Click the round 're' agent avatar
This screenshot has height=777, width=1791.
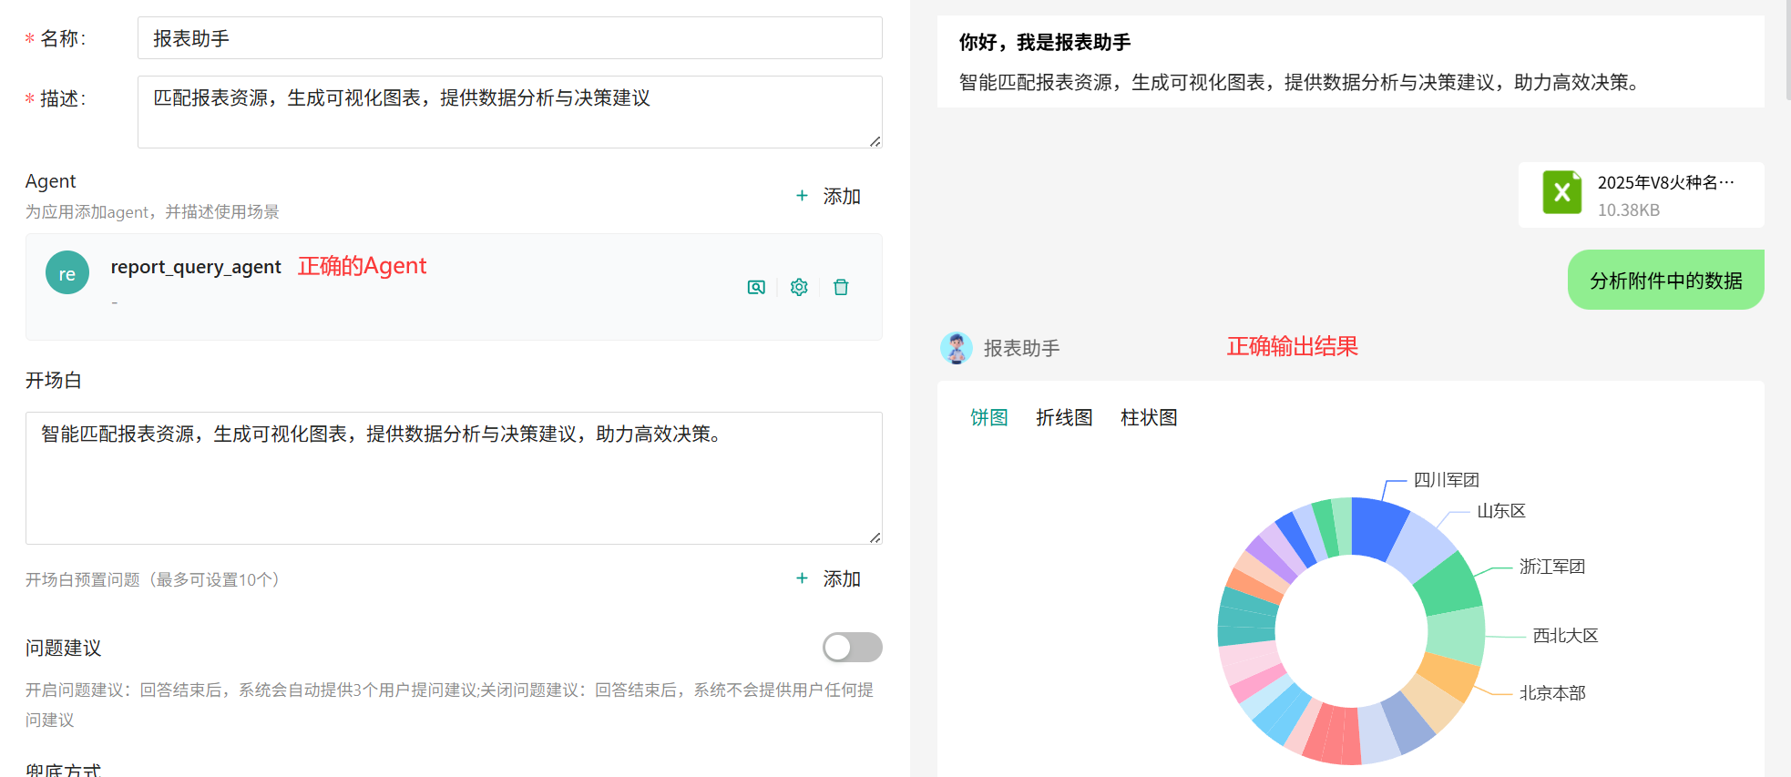click(x=67, y=273)
